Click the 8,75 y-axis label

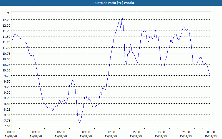pyautogui.click(x=7, y=98)
